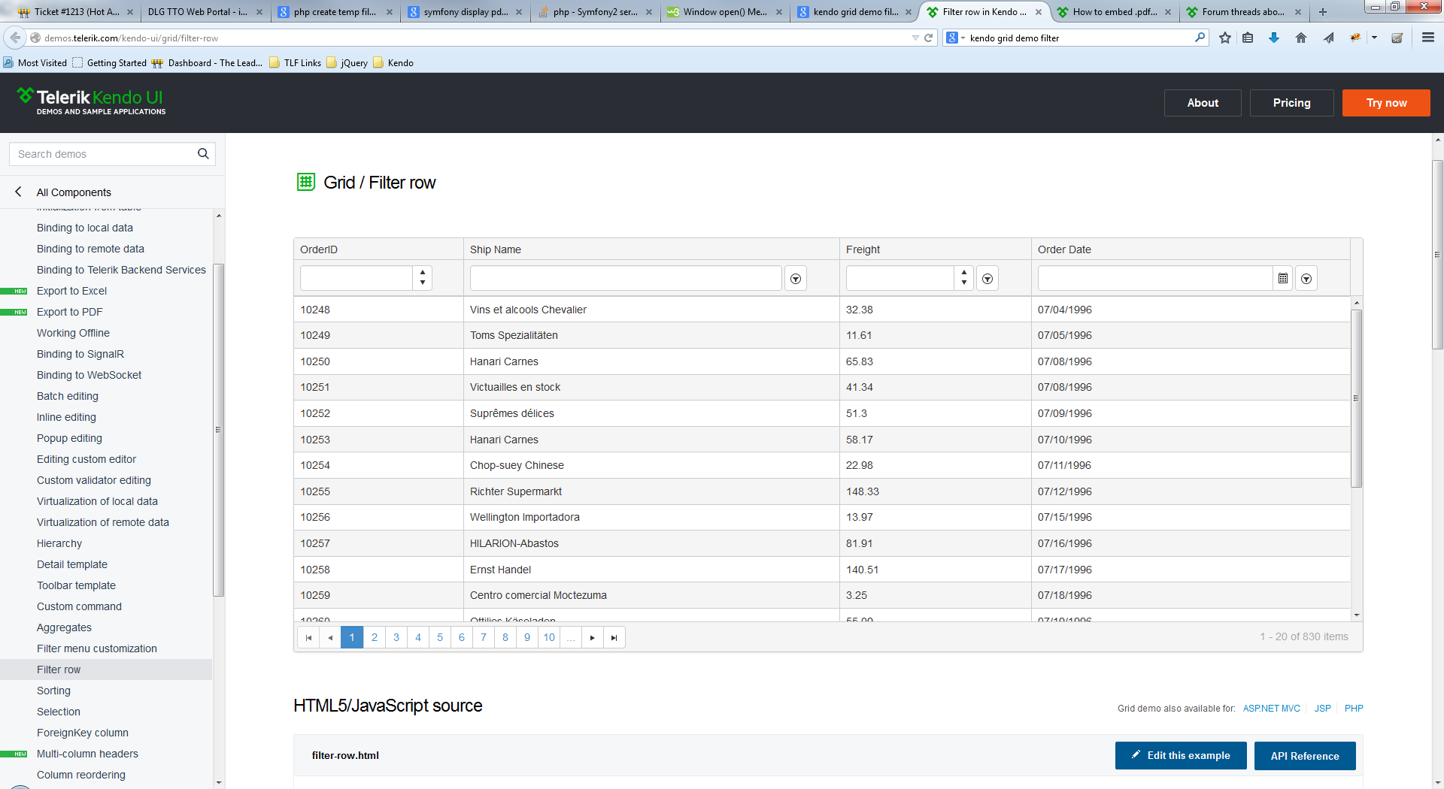
Task: Open Export to Excel demo
Action: (71, 291)
